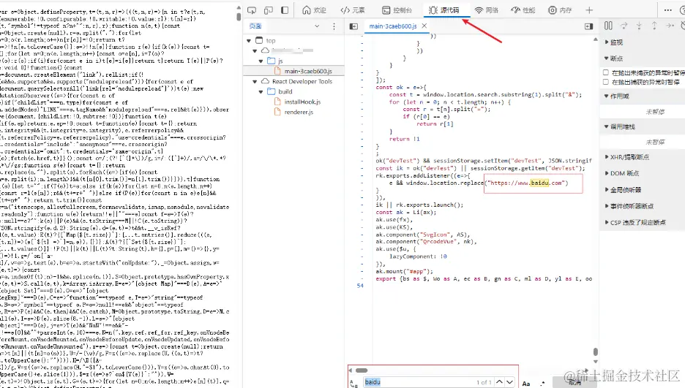Screen dimensions: 685x388
Task: Collapse the React Developer Tools tree node
Action: 255,82
